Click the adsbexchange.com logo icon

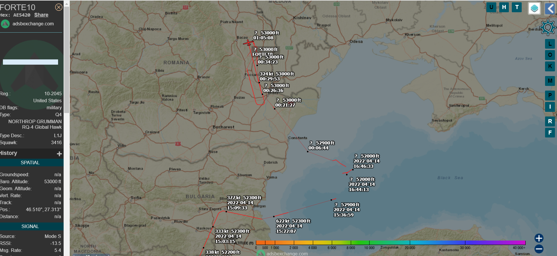coord(5,24)
